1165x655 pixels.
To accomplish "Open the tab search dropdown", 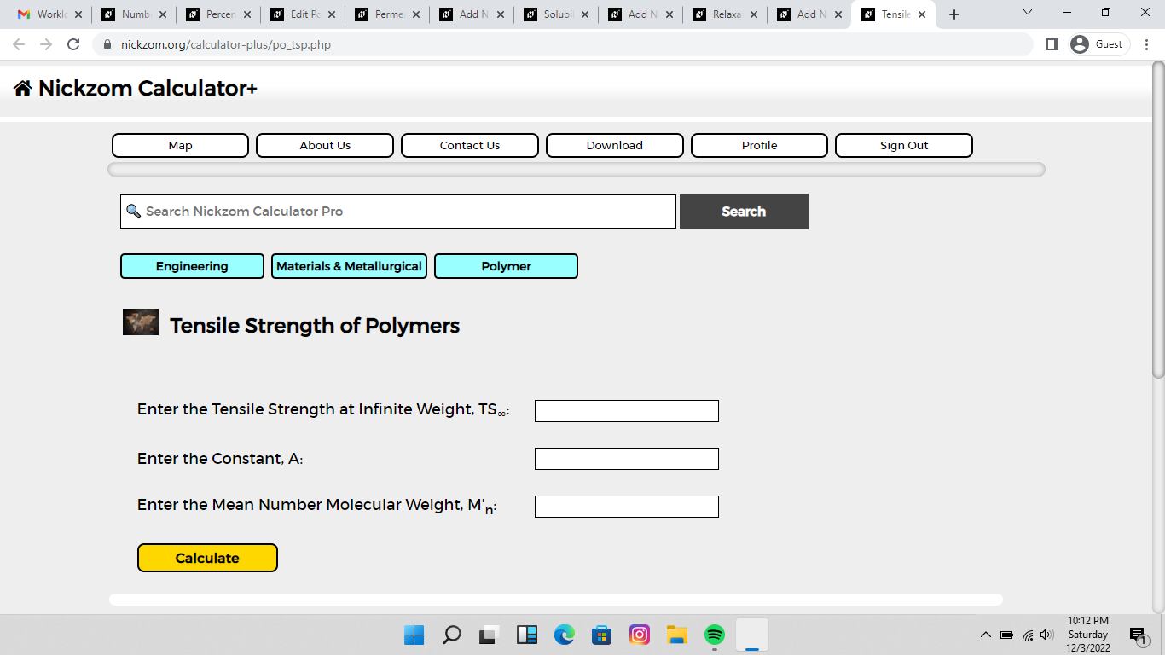I will click(x=1028, y=13).
